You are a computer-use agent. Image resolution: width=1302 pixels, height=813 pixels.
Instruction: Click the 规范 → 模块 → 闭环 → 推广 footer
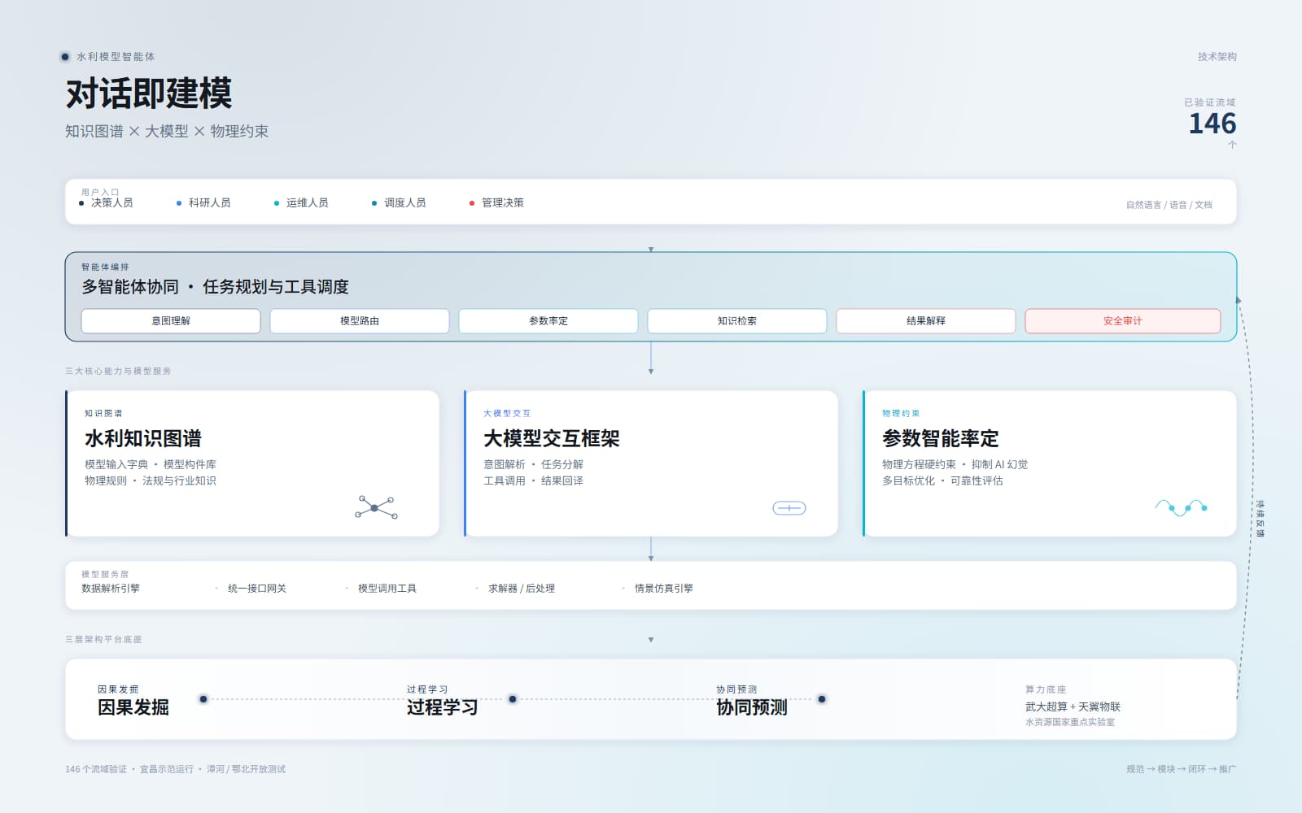point(1182,769)
